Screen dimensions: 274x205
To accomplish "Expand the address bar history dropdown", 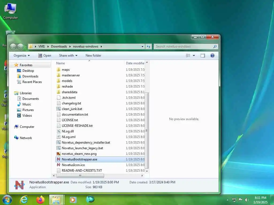I will (x=142, y=46).
